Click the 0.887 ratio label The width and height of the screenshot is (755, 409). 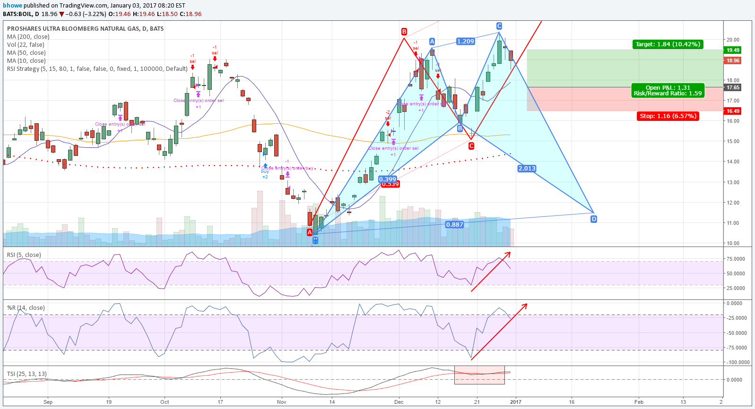tap(455, 225)
